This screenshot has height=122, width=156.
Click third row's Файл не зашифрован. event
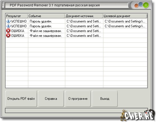point(46,31)
